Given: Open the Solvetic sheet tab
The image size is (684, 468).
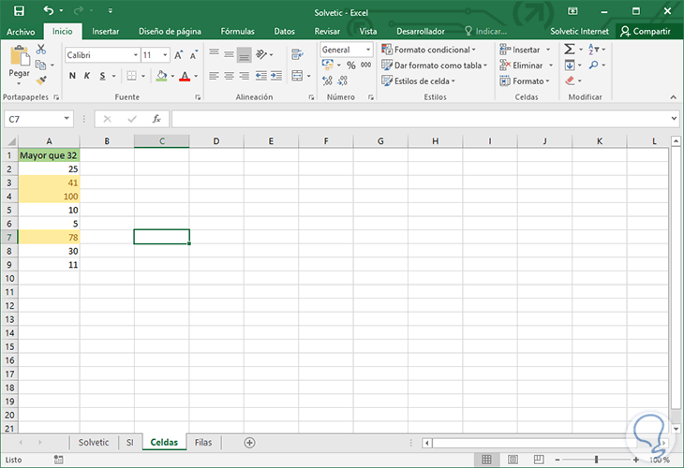Looking at the screenshot, I should tap(94, 443).
